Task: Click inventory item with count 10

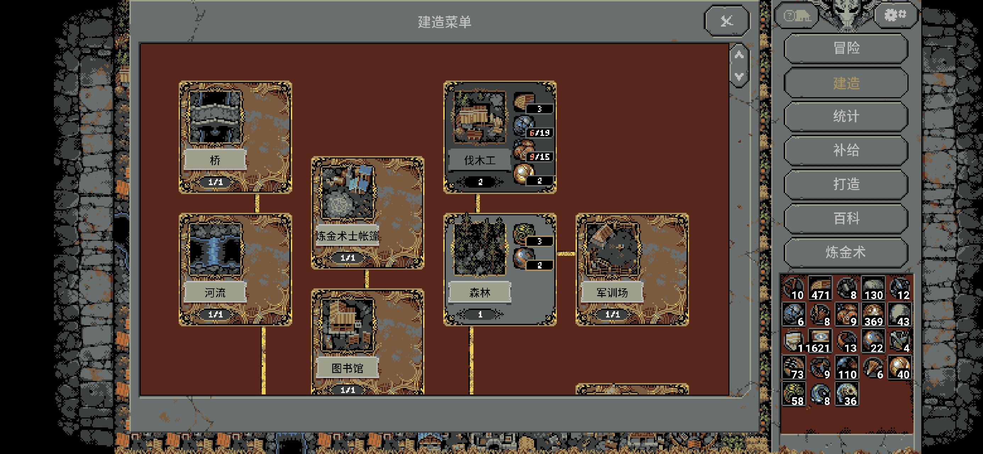Action: click(793, 289)
